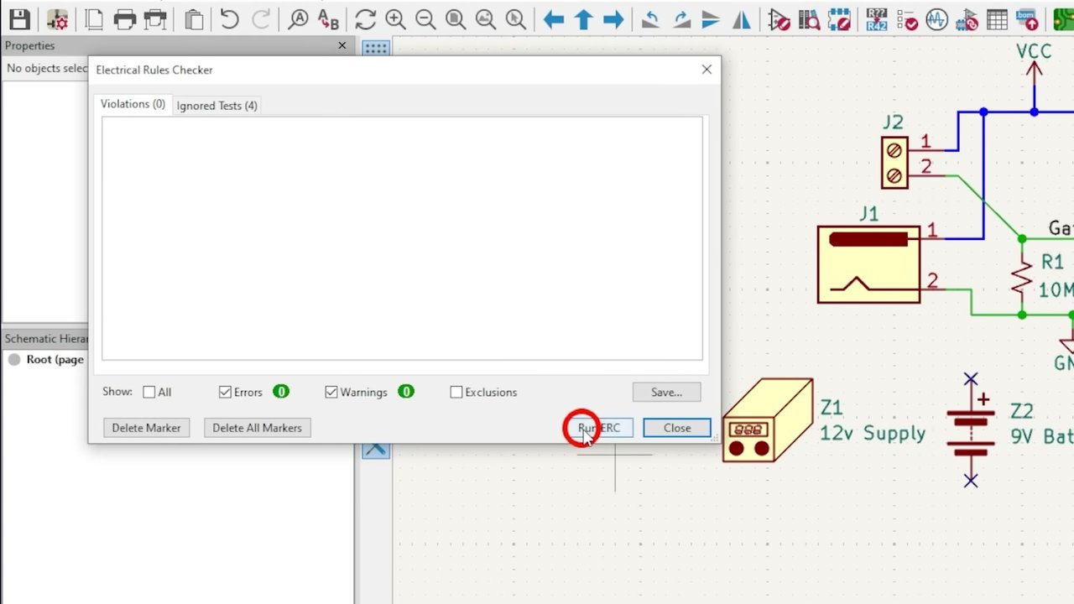The width and height of the screenshot is (1074, 604).
Task: Generate BOM icon
Action: tap(1027, 18)
